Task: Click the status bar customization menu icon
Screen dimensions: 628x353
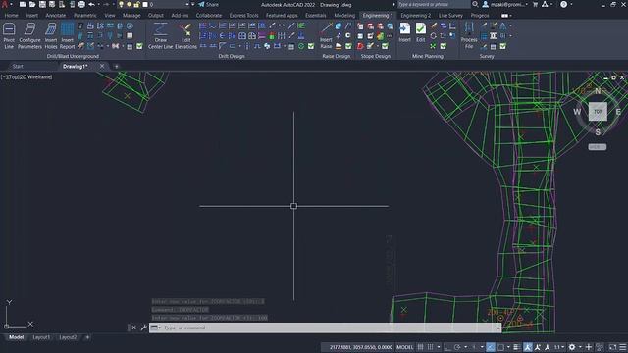Action: click(623, 347)
